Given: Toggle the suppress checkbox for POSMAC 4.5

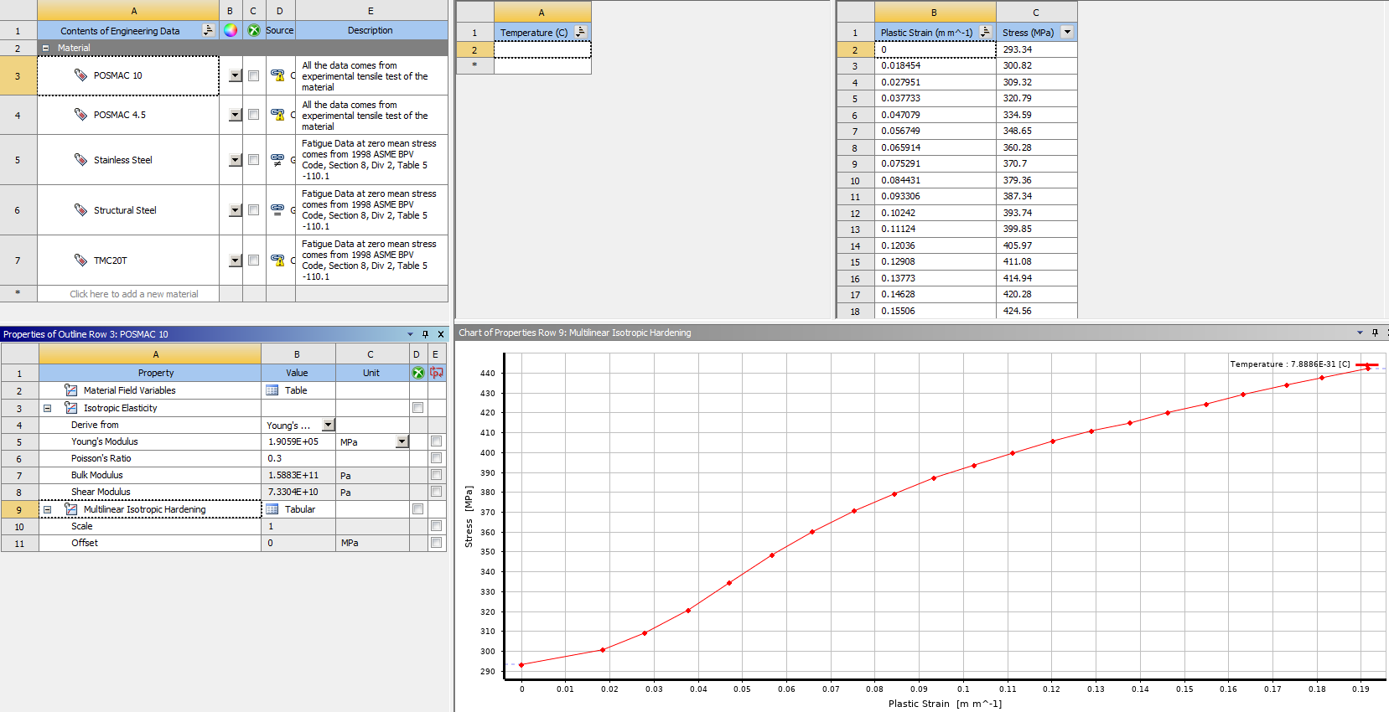Looking at the screenshot, I should [253, 115].
